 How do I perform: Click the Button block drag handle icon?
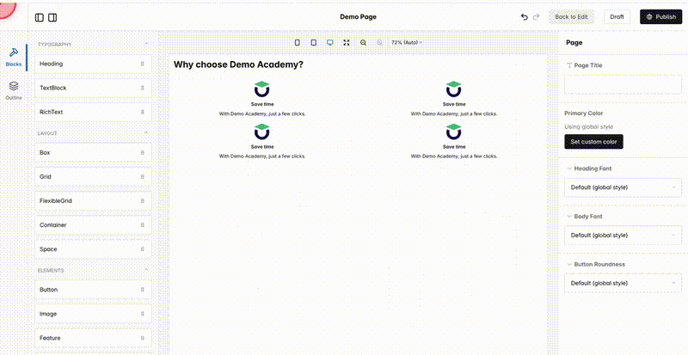click(142, 290)
